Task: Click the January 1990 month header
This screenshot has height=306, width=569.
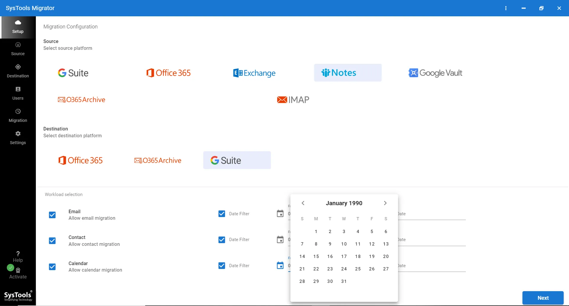Action: coord(344,203)
